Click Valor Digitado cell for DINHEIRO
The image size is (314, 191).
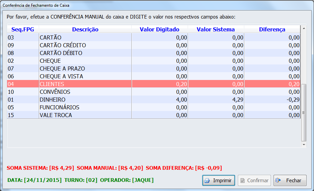[159, 100]
